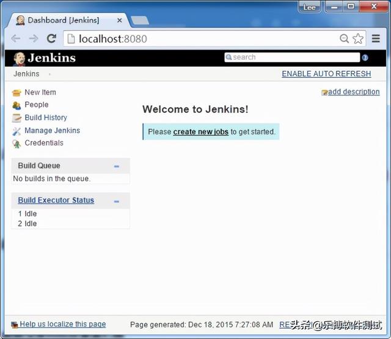
Task: Open the New Item link
Action: (40, 92)
